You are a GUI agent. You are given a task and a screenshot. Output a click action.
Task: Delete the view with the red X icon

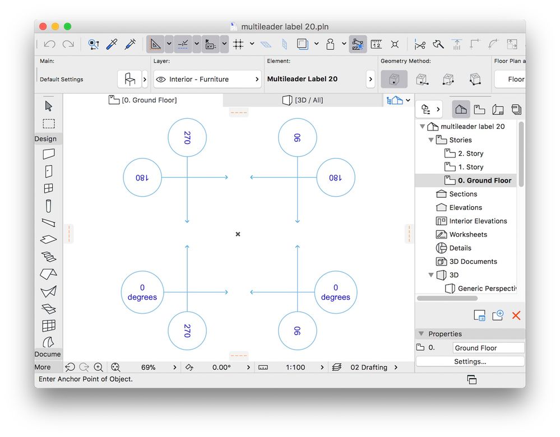[516, 315]
